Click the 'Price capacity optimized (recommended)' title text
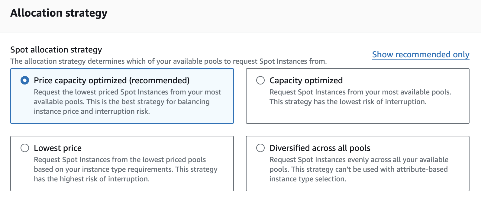Viewport: 481px width, 201px height. point(111,81)
